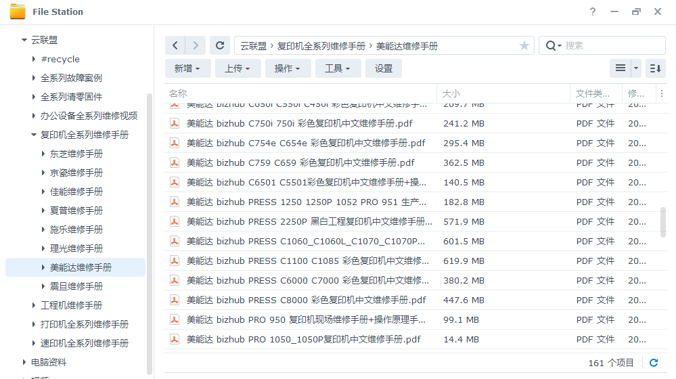Click the PDF icon of the PRESS C8000 file
The image size is (676, 379).
pyautogui.click(x=175, y=300)
